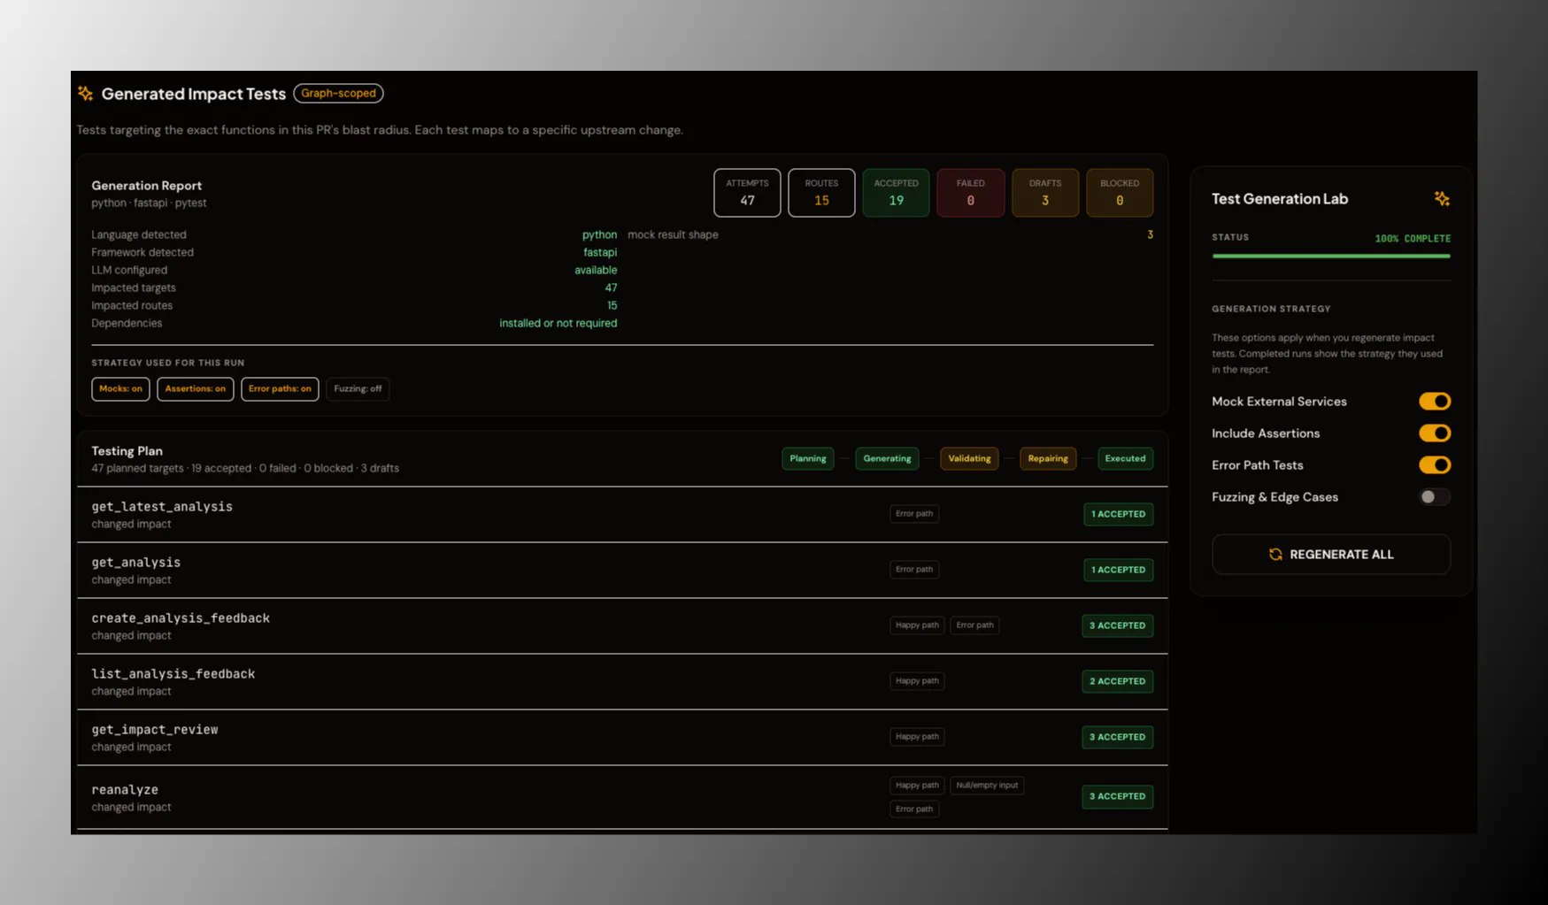
Task: Click Error path tag on get_latest_analysis row
Action: coord(914,513)
